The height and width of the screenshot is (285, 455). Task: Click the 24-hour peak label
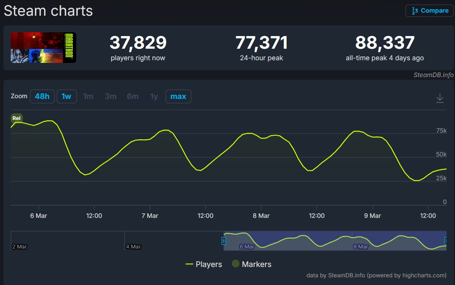pyautogui.click(x=261, y=58)
